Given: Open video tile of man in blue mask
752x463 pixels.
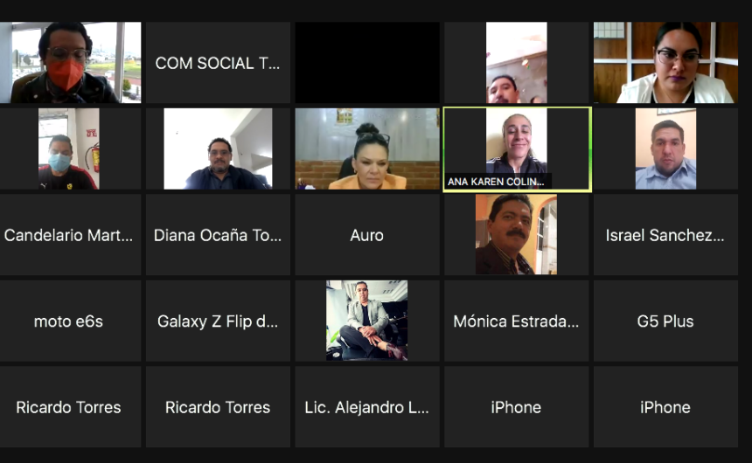Looking at the screenshot, I should [x=69, y=149].
